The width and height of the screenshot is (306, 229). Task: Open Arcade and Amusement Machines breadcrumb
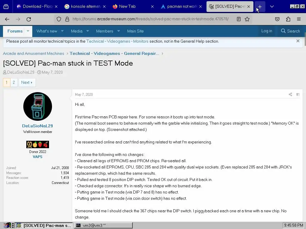33,54
